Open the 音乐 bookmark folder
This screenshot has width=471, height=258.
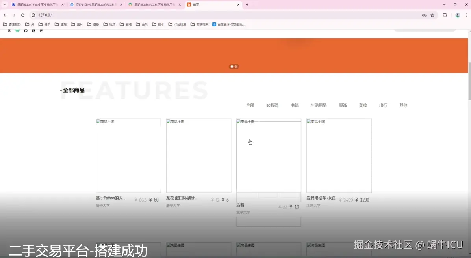142,24
